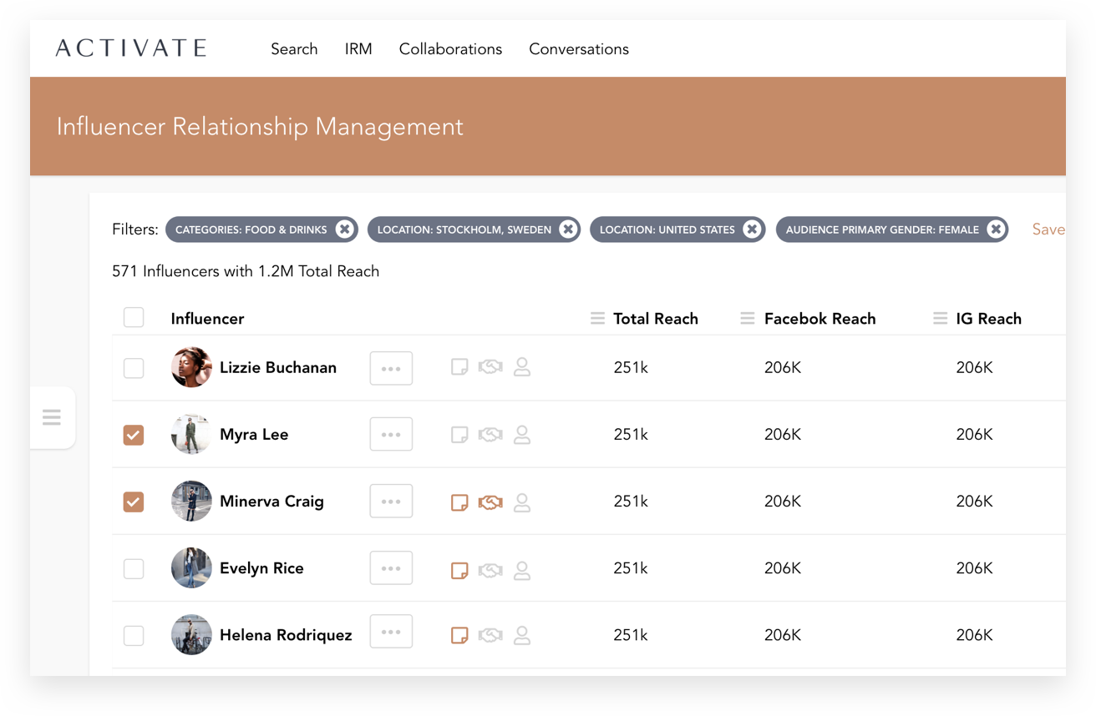Open the orange note icon for Minerva Craig

click(x=459, y=502)
